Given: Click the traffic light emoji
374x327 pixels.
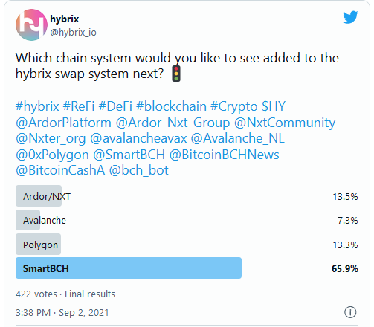Looking at the screenshot, I should pos(176,74).
